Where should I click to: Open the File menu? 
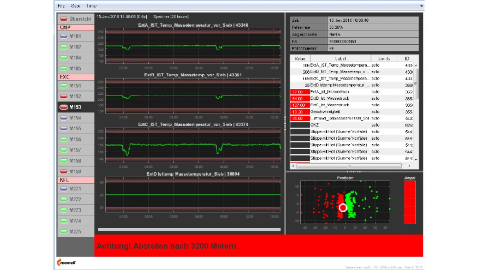pos(61,6)
